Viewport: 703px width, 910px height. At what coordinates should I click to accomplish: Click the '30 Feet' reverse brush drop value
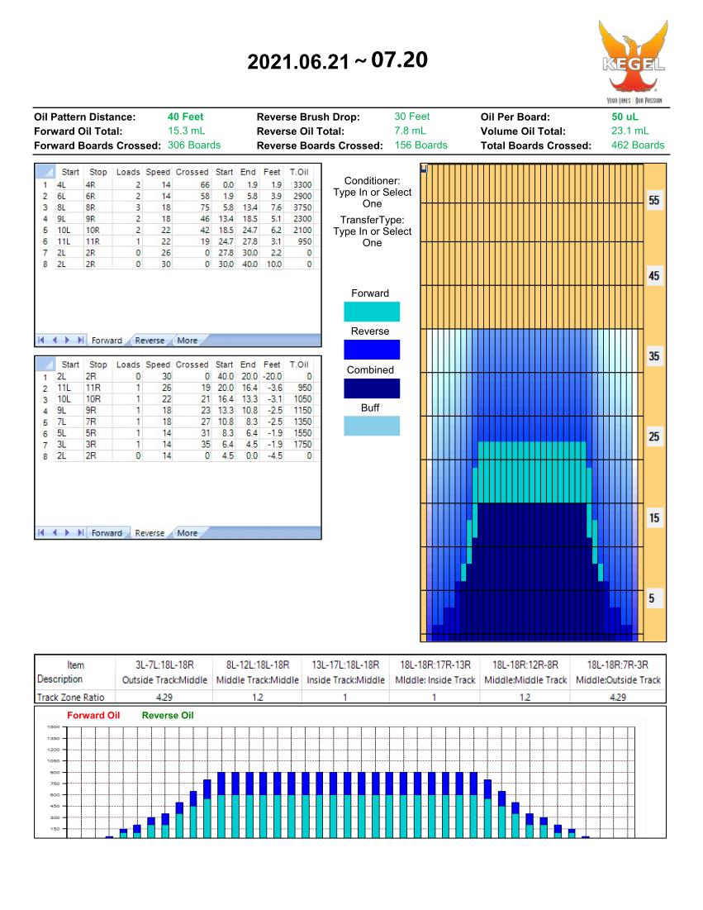[412, 117]
